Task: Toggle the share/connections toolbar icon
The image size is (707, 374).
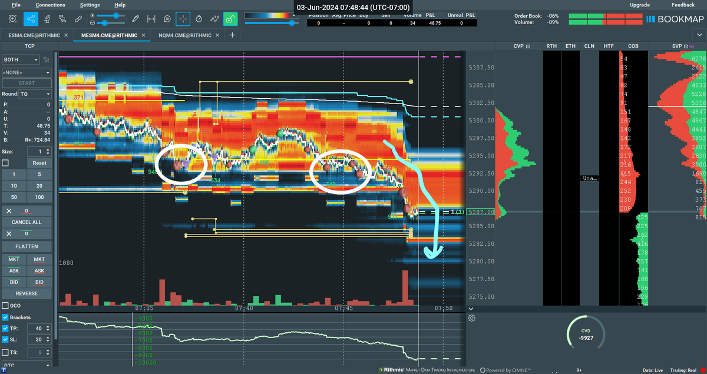Action: [x=31, y=19]
